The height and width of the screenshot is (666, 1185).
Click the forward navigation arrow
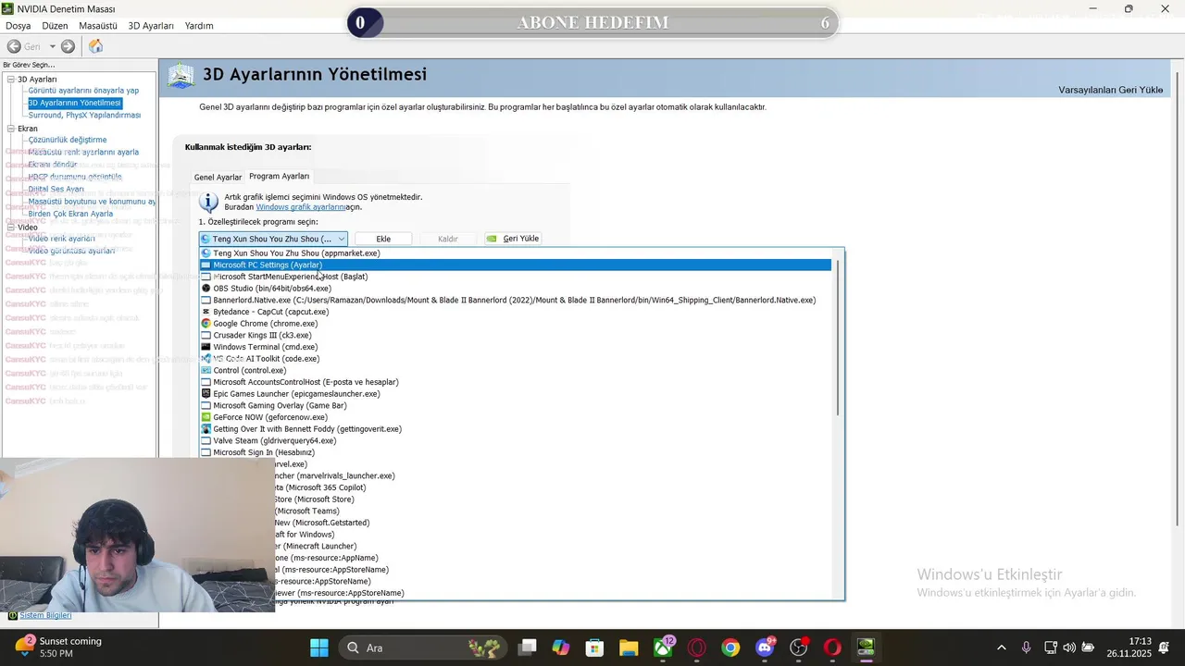tap(68, 46)
